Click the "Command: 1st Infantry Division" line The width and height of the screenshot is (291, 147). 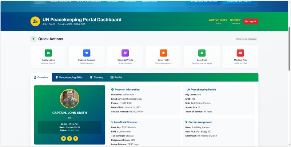click(201, 136)
